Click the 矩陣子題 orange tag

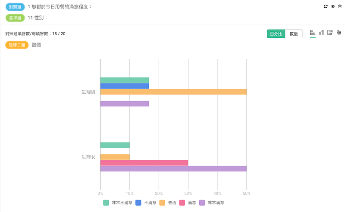[17, 45]
